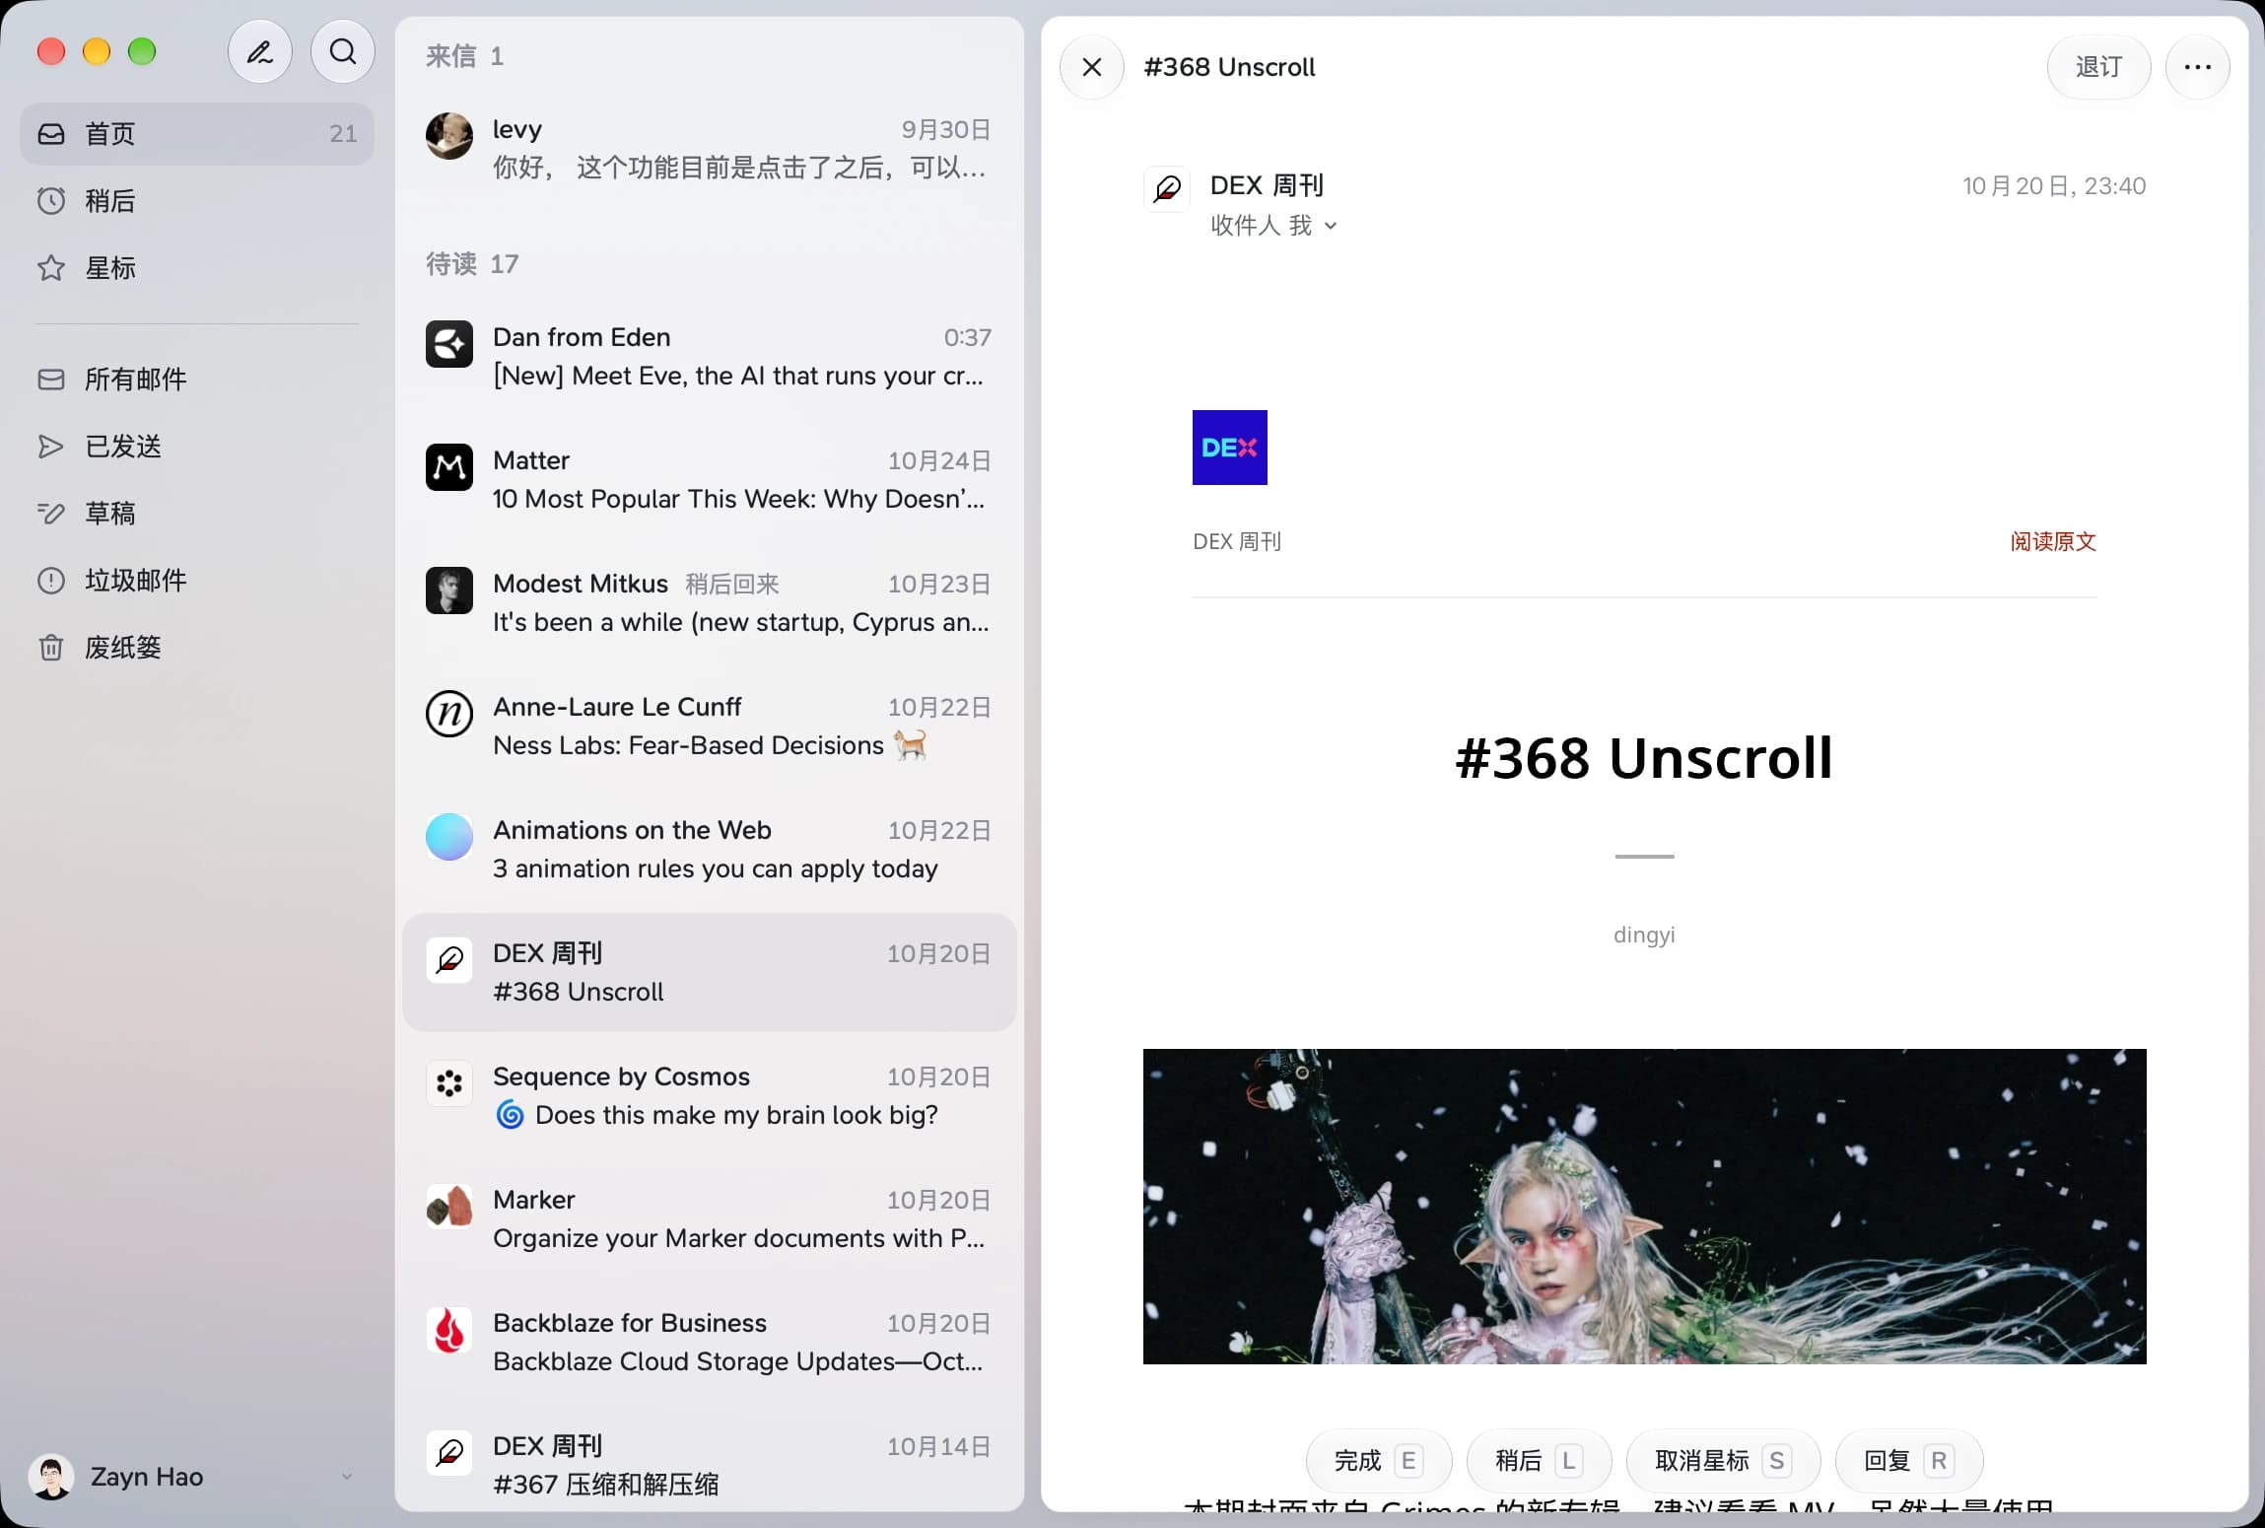Expand the 收件人 我 recipient chevron
The image size is (2265, 1528).
click(1331, 226)
